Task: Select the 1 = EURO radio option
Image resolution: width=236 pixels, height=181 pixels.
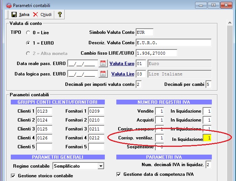Action: [x=28, y=43]
